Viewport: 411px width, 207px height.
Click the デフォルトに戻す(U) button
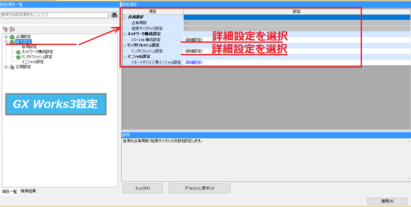point(199,188)
